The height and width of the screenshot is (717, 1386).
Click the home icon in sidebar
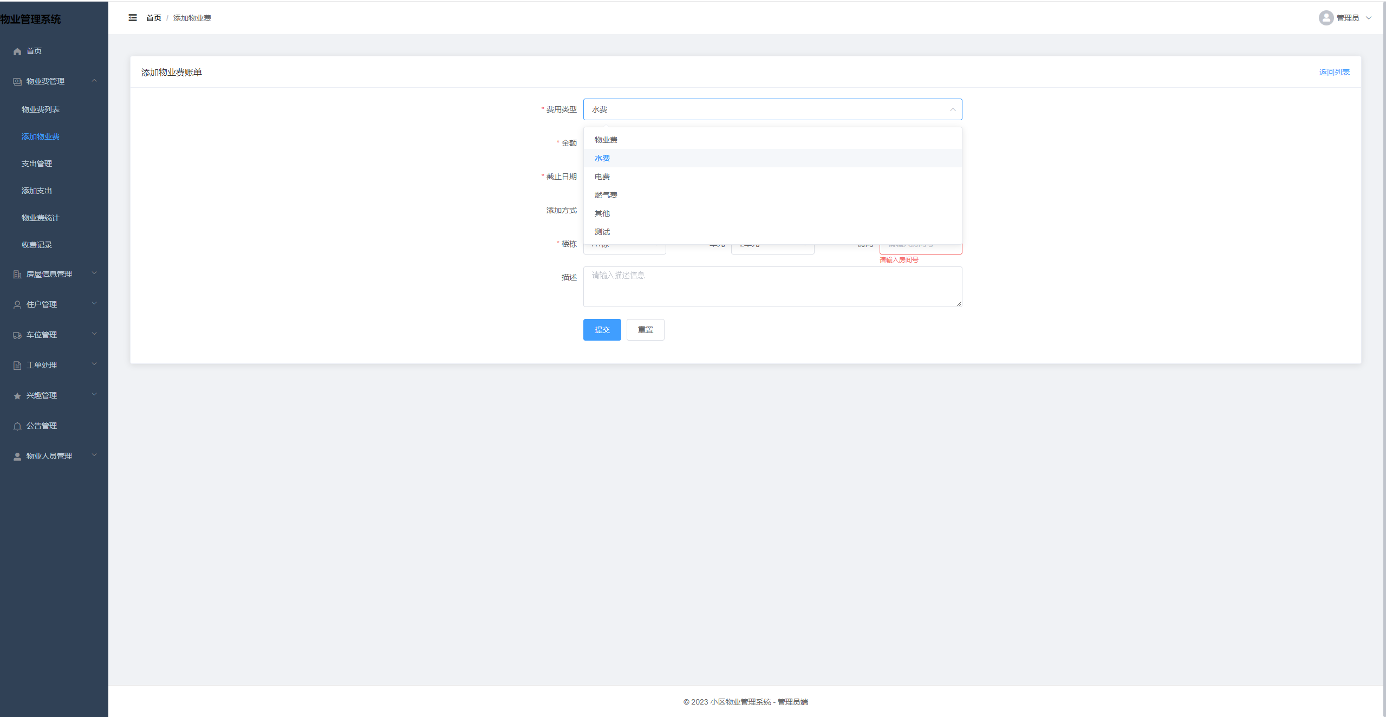(x=17, y=51)
